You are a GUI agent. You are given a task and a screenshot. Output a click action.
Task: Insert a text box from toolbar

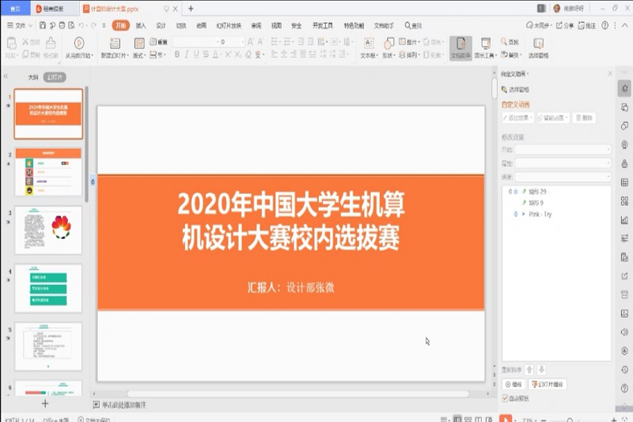click(x=368, y=44)
